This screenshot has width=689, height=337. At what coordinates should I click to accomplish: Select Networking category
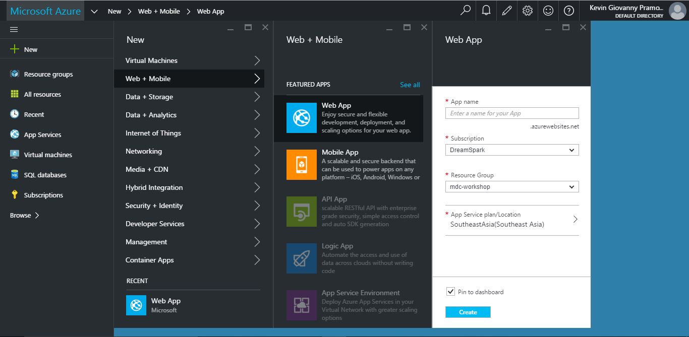coord(189,151)
